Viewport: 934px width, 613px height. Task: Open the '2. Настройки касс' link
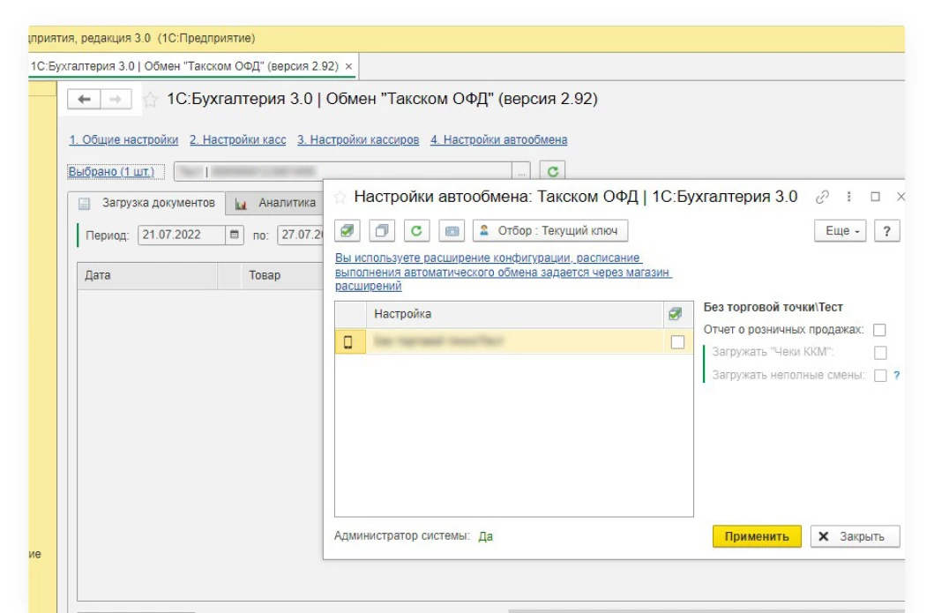coord(237,139)
